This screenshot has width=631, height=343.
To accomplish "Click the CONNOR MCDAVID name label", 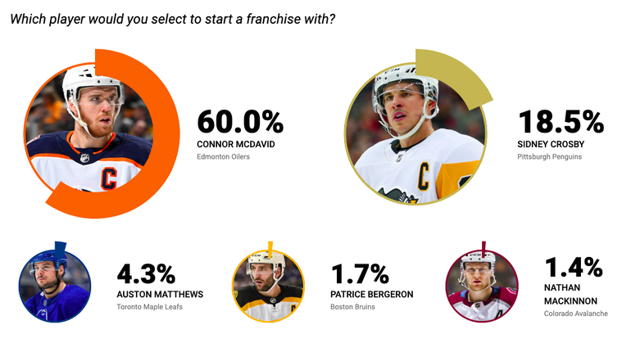I will 236,144.
